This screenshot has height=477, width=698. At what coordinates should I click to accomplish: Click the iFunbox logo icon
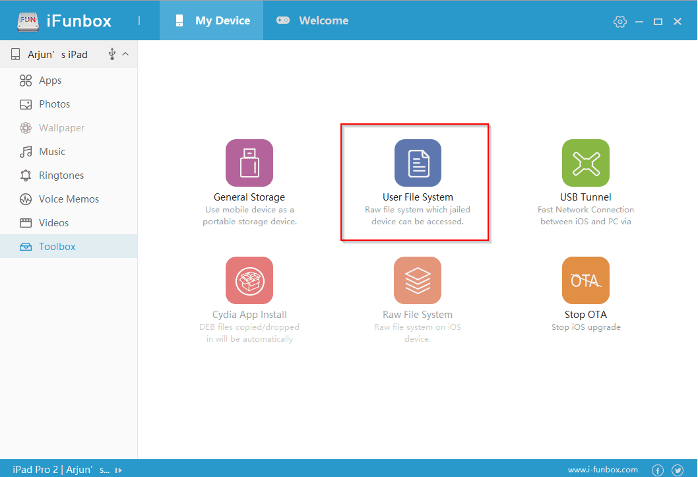coord(28,21)
